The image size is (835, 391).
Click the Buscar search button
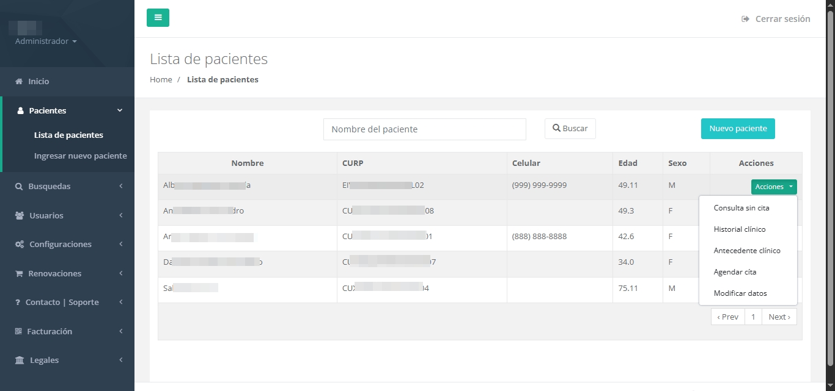point(570,129)
